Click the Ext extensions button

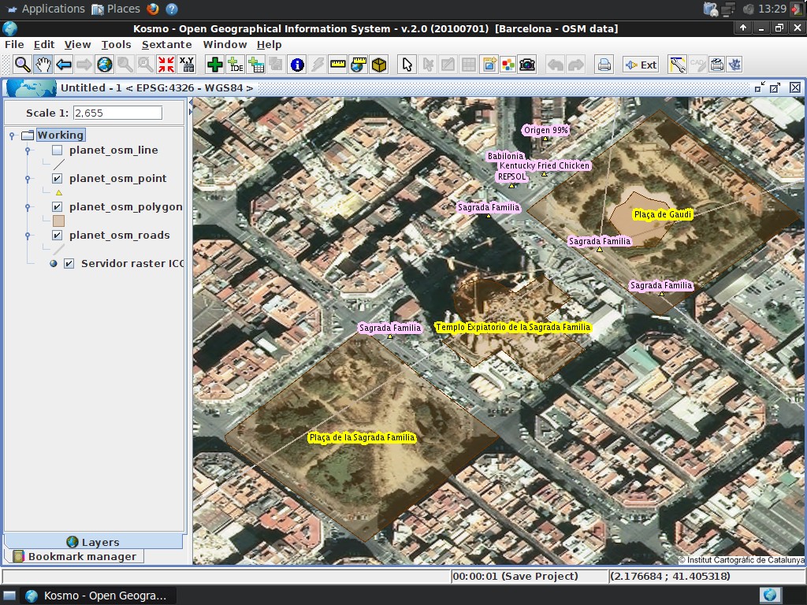(x=641, y=65)
